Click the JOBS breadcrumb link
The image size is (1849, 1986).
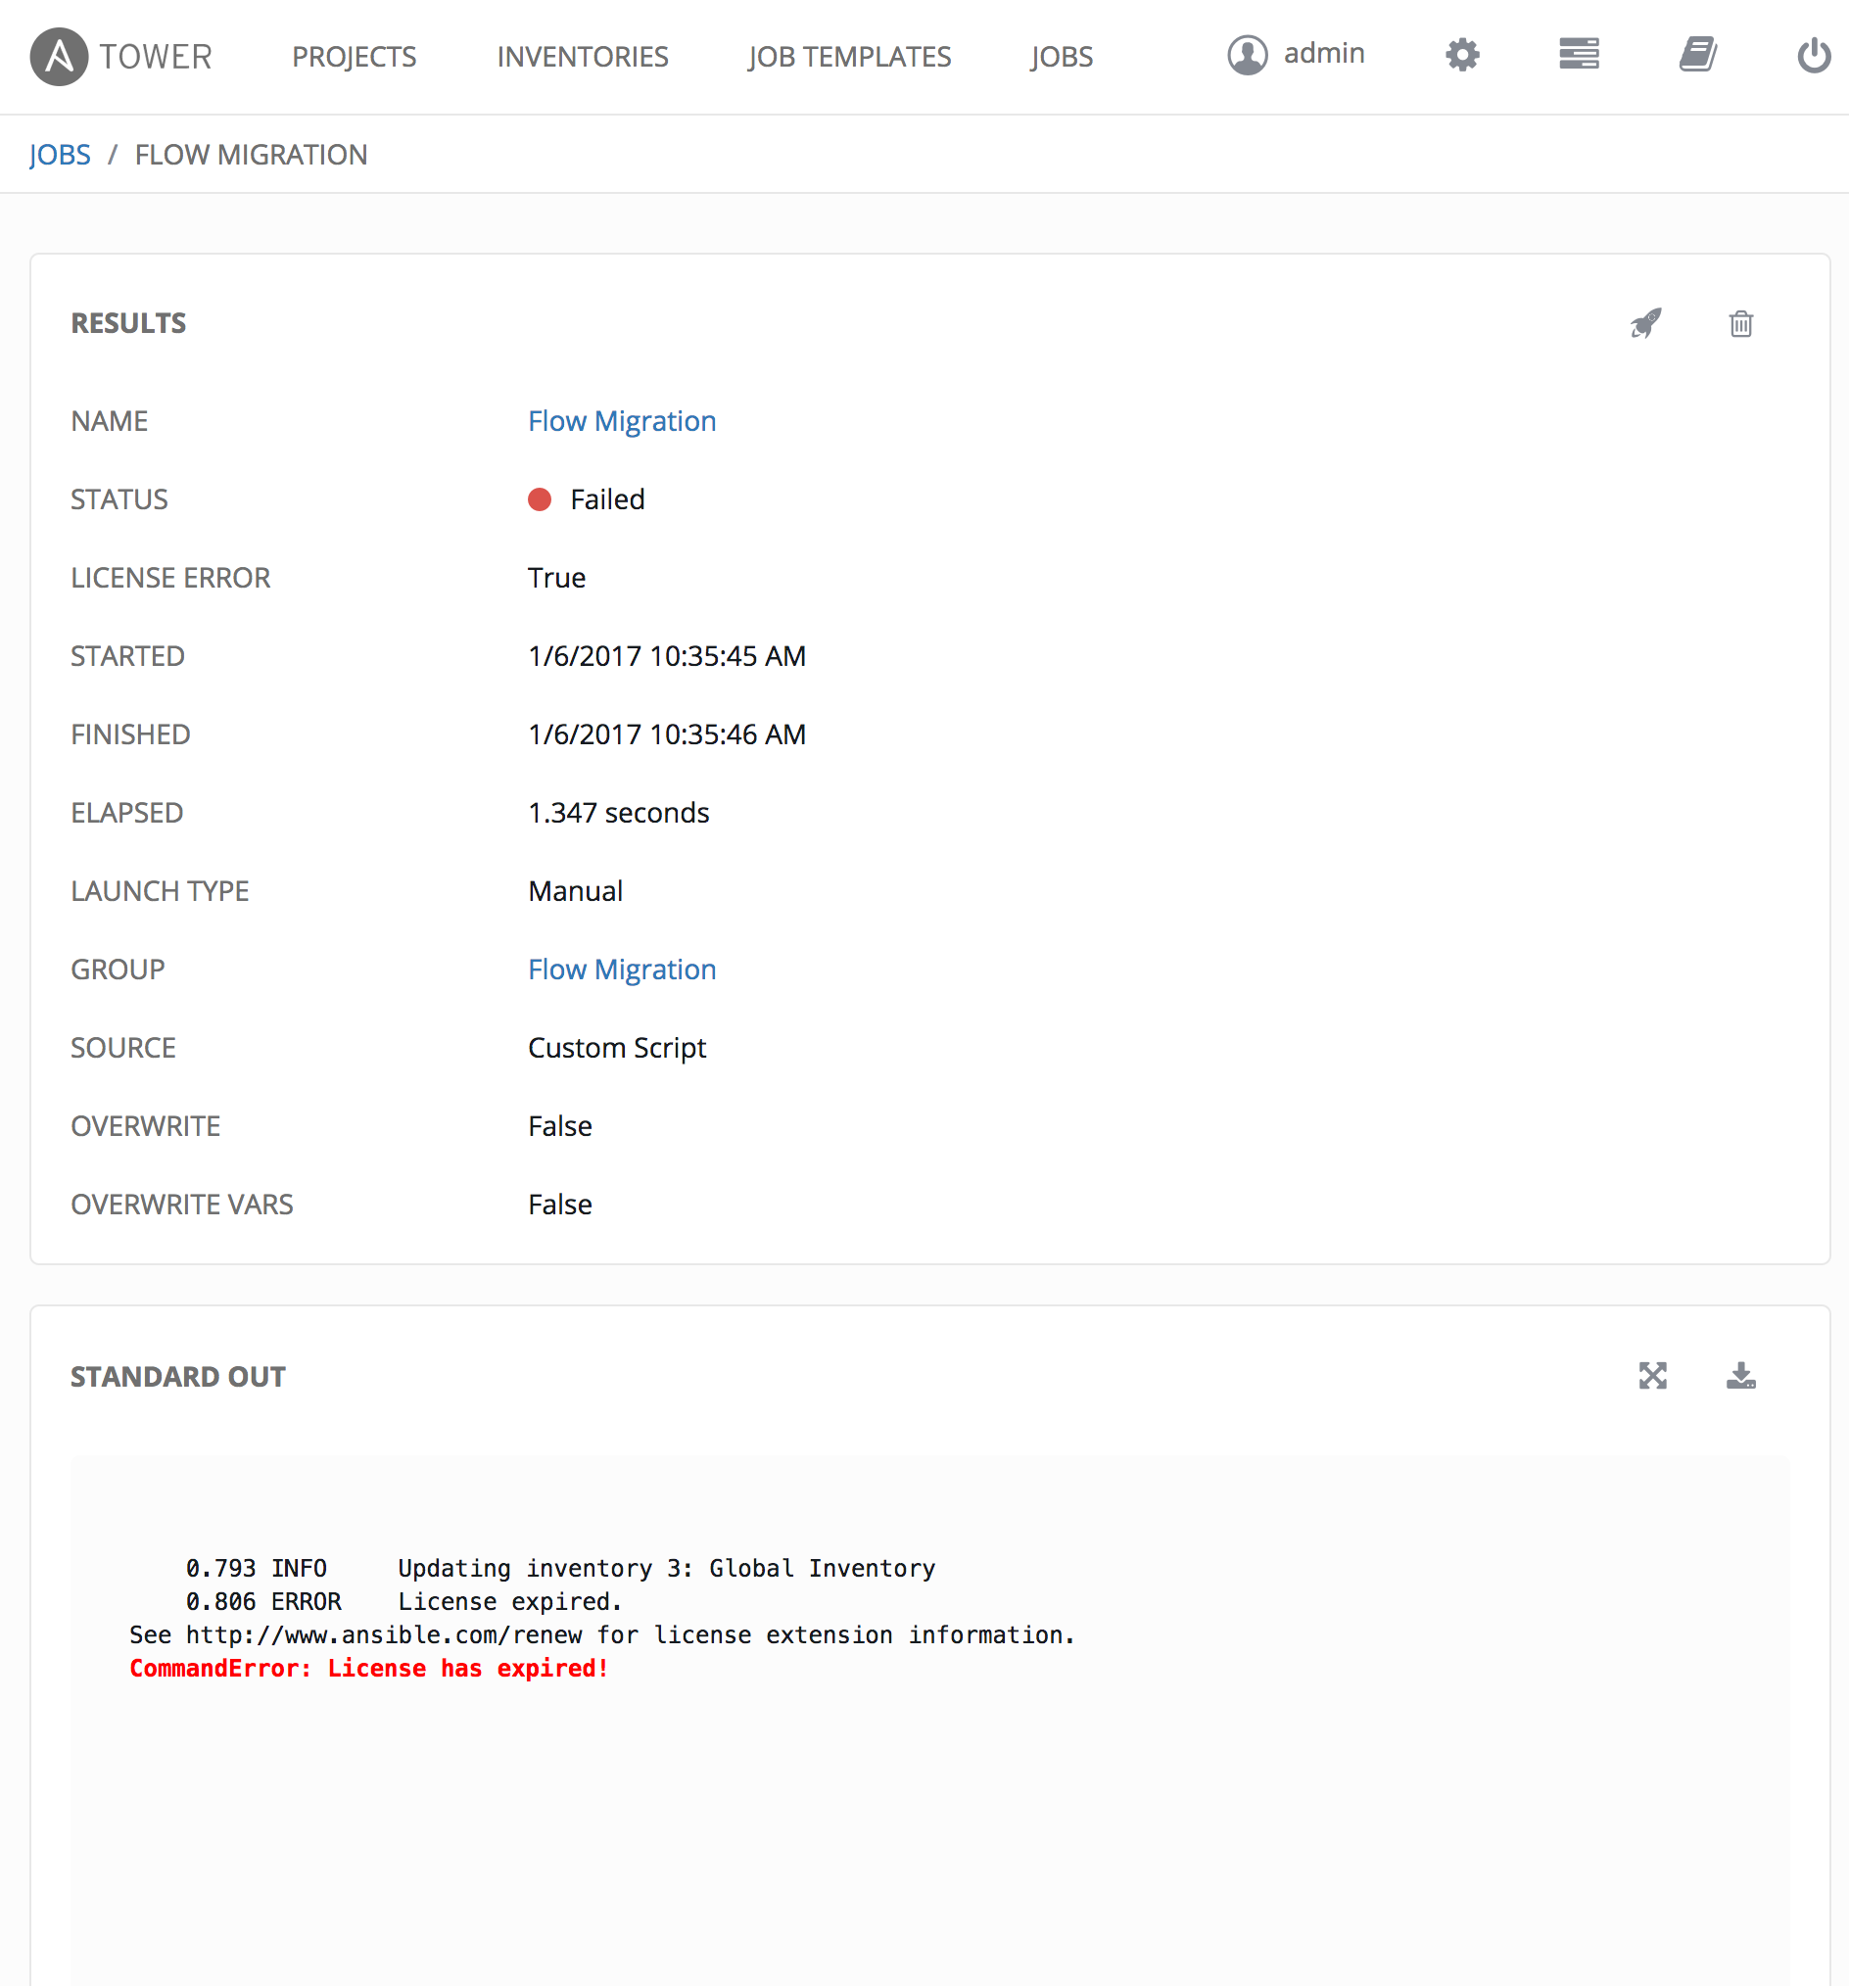click(x=60, y=155)
